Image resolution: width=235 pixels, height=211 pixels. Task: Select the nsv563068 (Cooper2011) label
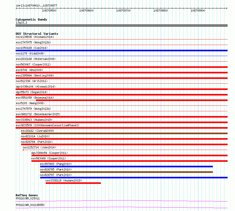click(x=49, y=158)
